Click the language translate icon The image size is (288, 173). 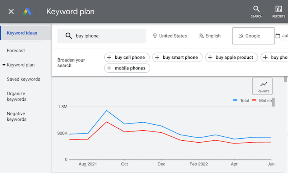tap(201, 36)
